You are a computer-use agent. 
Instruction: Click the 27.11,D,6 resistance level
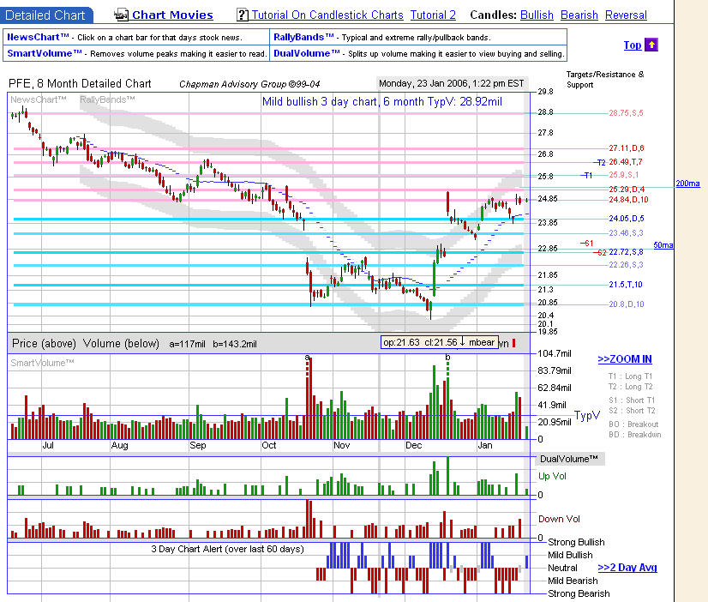627,148
